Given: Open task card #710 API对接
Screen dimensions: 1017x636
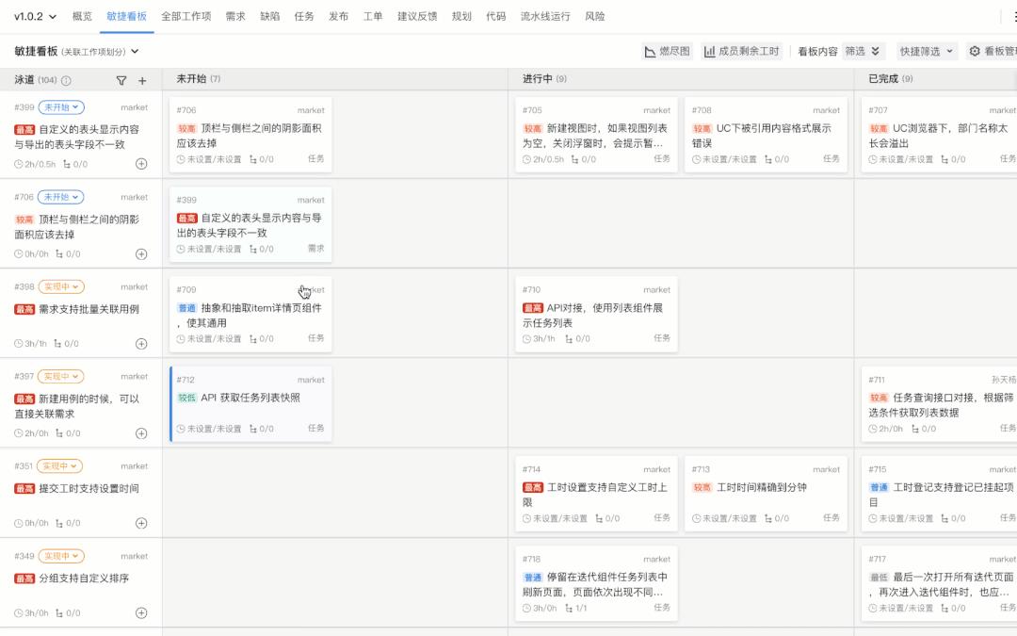Looking at the screenshot, I should click(x=596, y=315).
